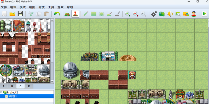Switch to tileset tab R
Screen dimensions: 209x104
(x=29, y=86)
